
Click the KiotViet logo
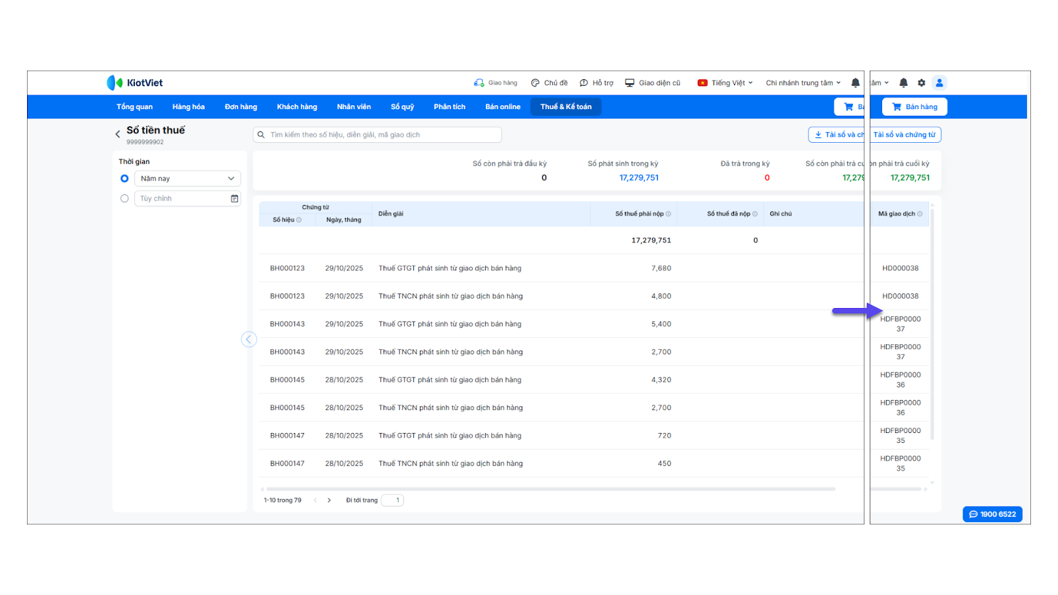135,83
